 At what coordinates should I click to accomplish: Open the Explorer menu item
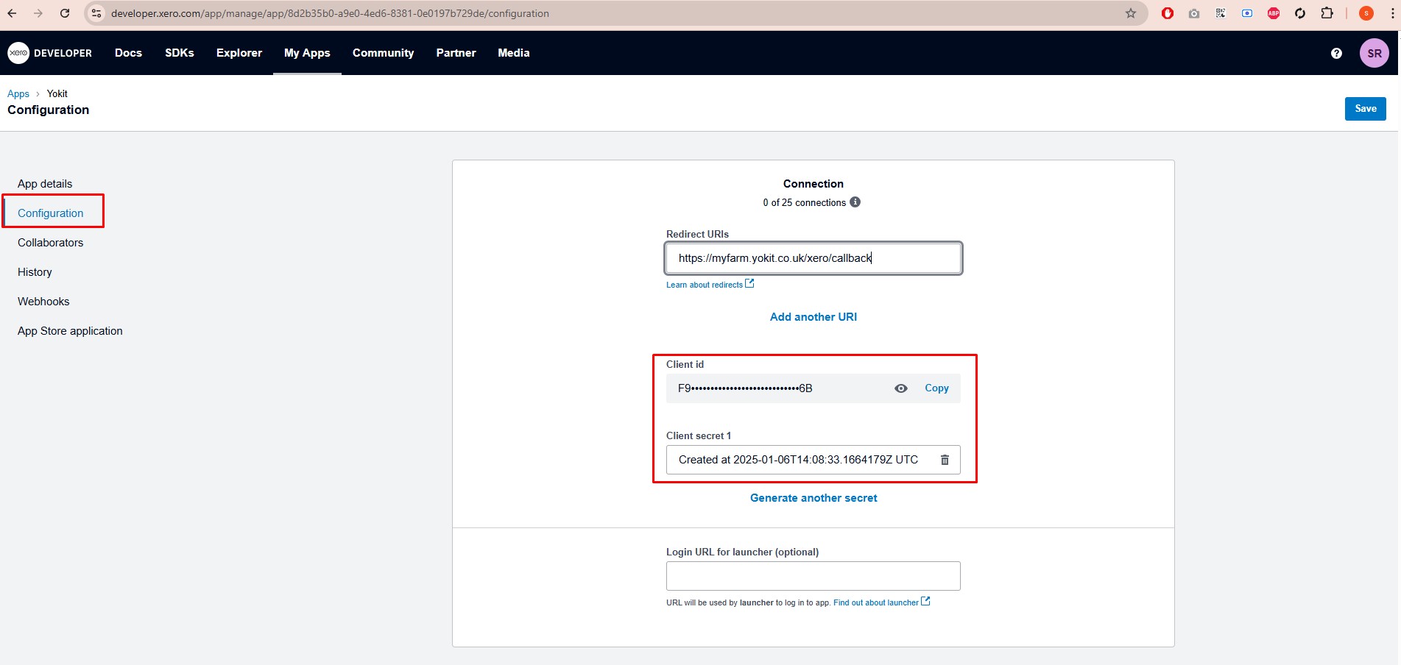[x=239, y=53]
